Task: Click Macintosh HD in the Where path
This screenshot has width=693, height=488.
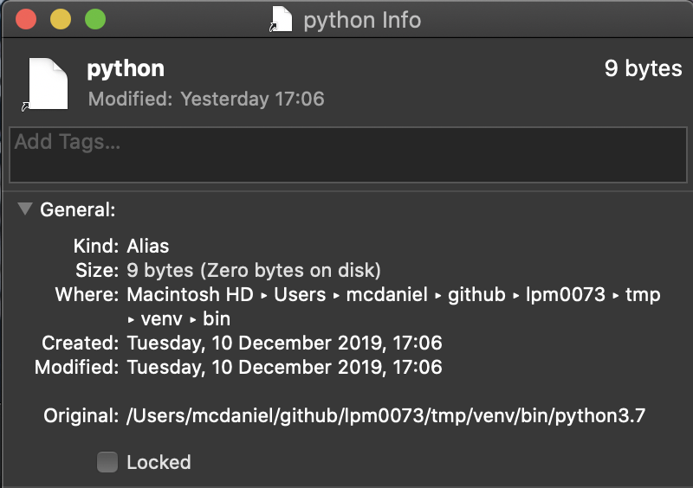Action: click(190, 294)
